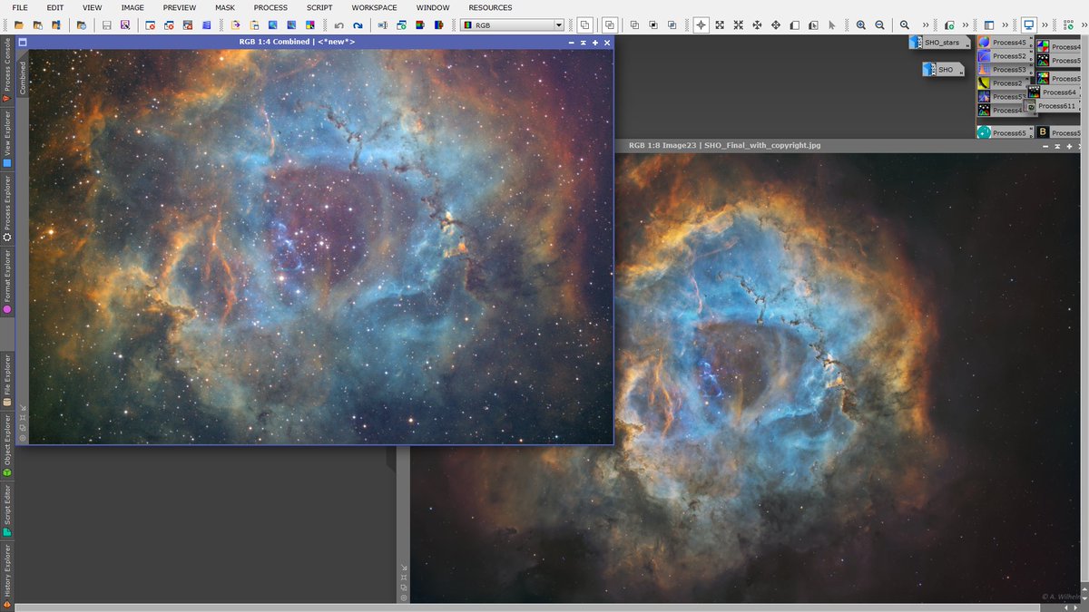1089x612 pixels.
Task: Click the Save image floppy icon
Action: [106, 25]
